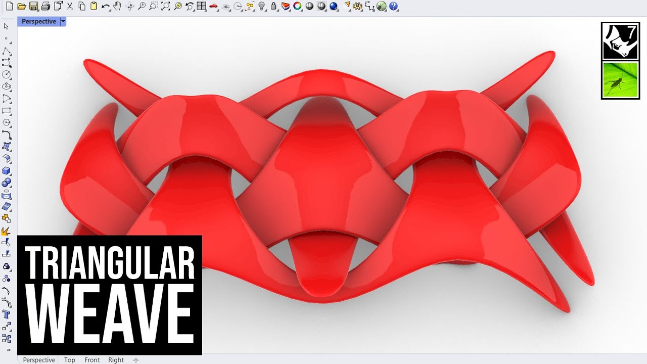
Task: Select the Control Point Curve tool
Action: 7,62
